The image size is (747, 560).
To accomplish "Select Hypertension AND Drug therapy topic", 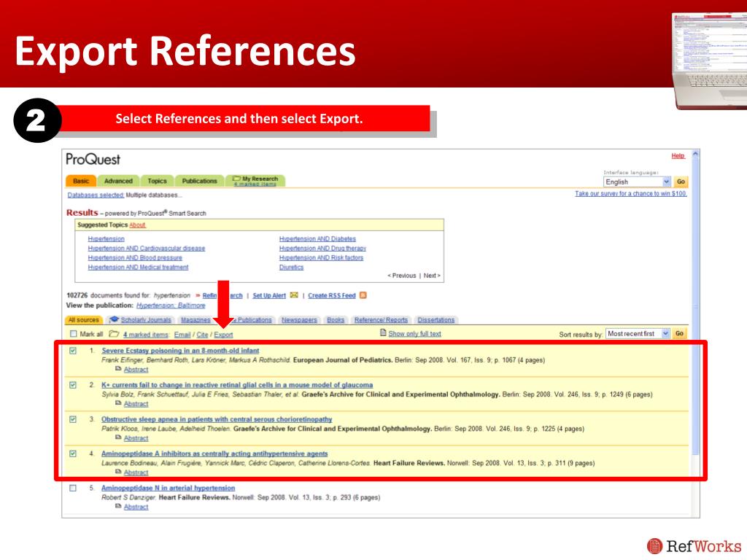I will [322, 249].
